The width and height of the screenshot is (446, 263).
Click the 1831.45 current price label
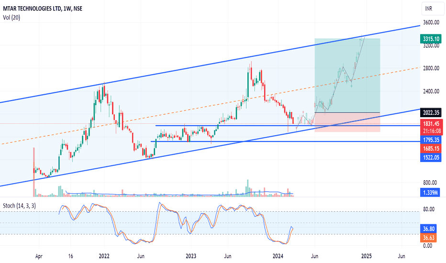click(431, 124)
